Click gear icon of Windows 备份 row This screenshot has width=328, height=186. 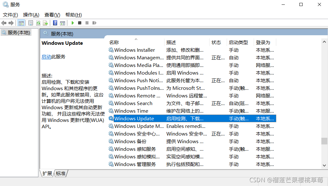coord(111,141)
